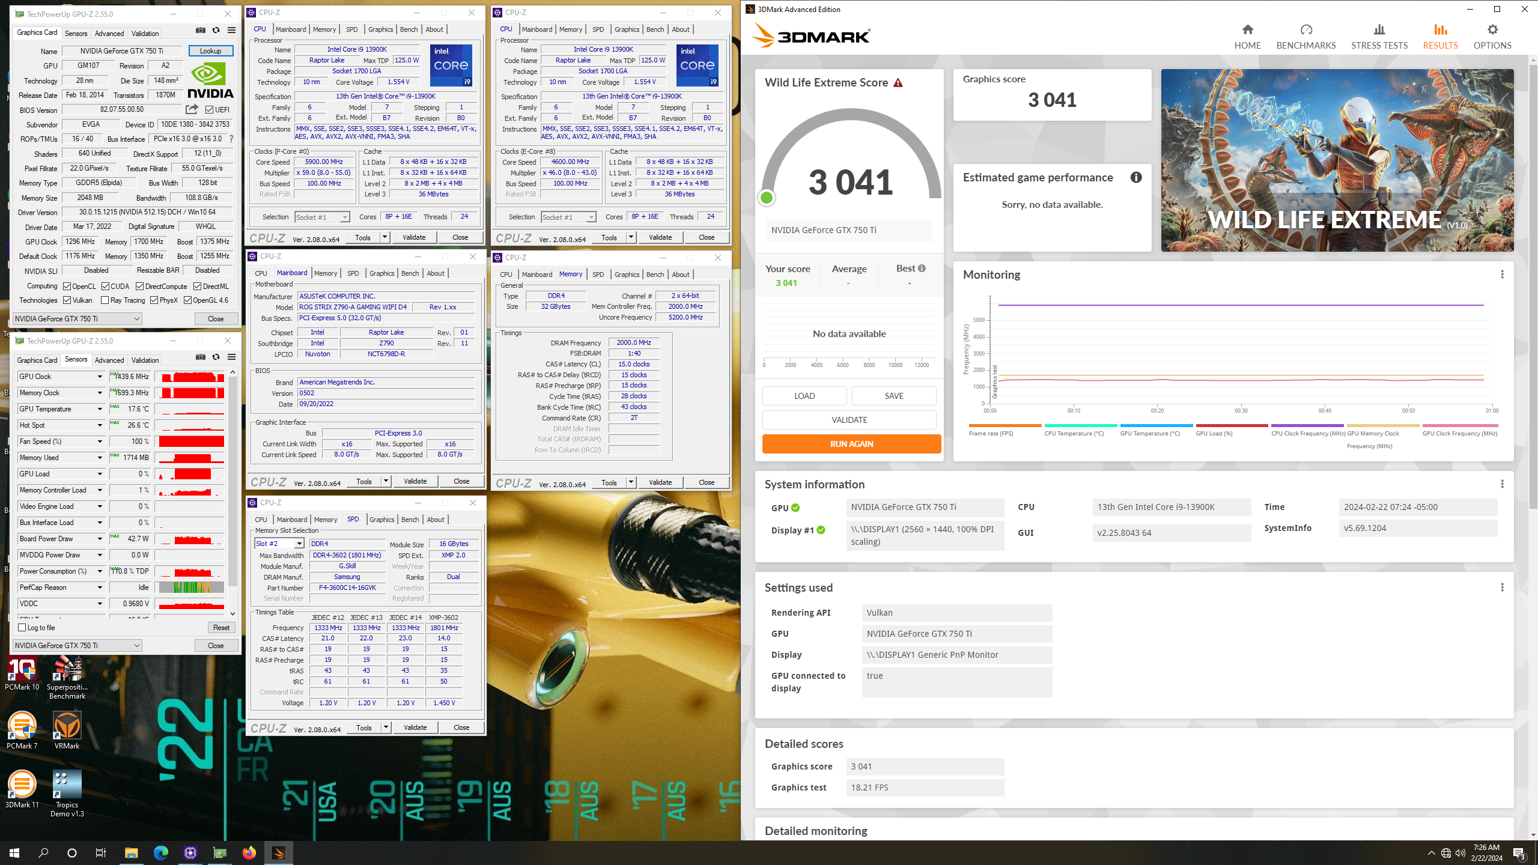Click VALIDATE button in 3DMark

[x=849, y=420]
